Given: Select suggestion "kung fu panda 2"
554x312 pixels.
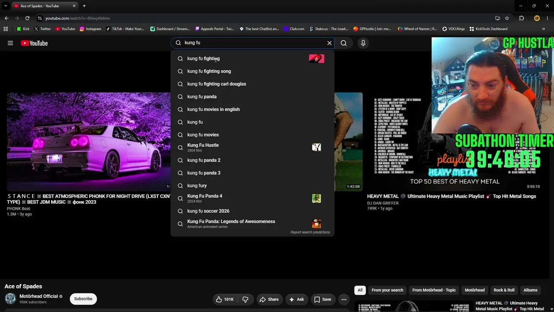Looking at the screenshot, I should (x=252, y=160).
